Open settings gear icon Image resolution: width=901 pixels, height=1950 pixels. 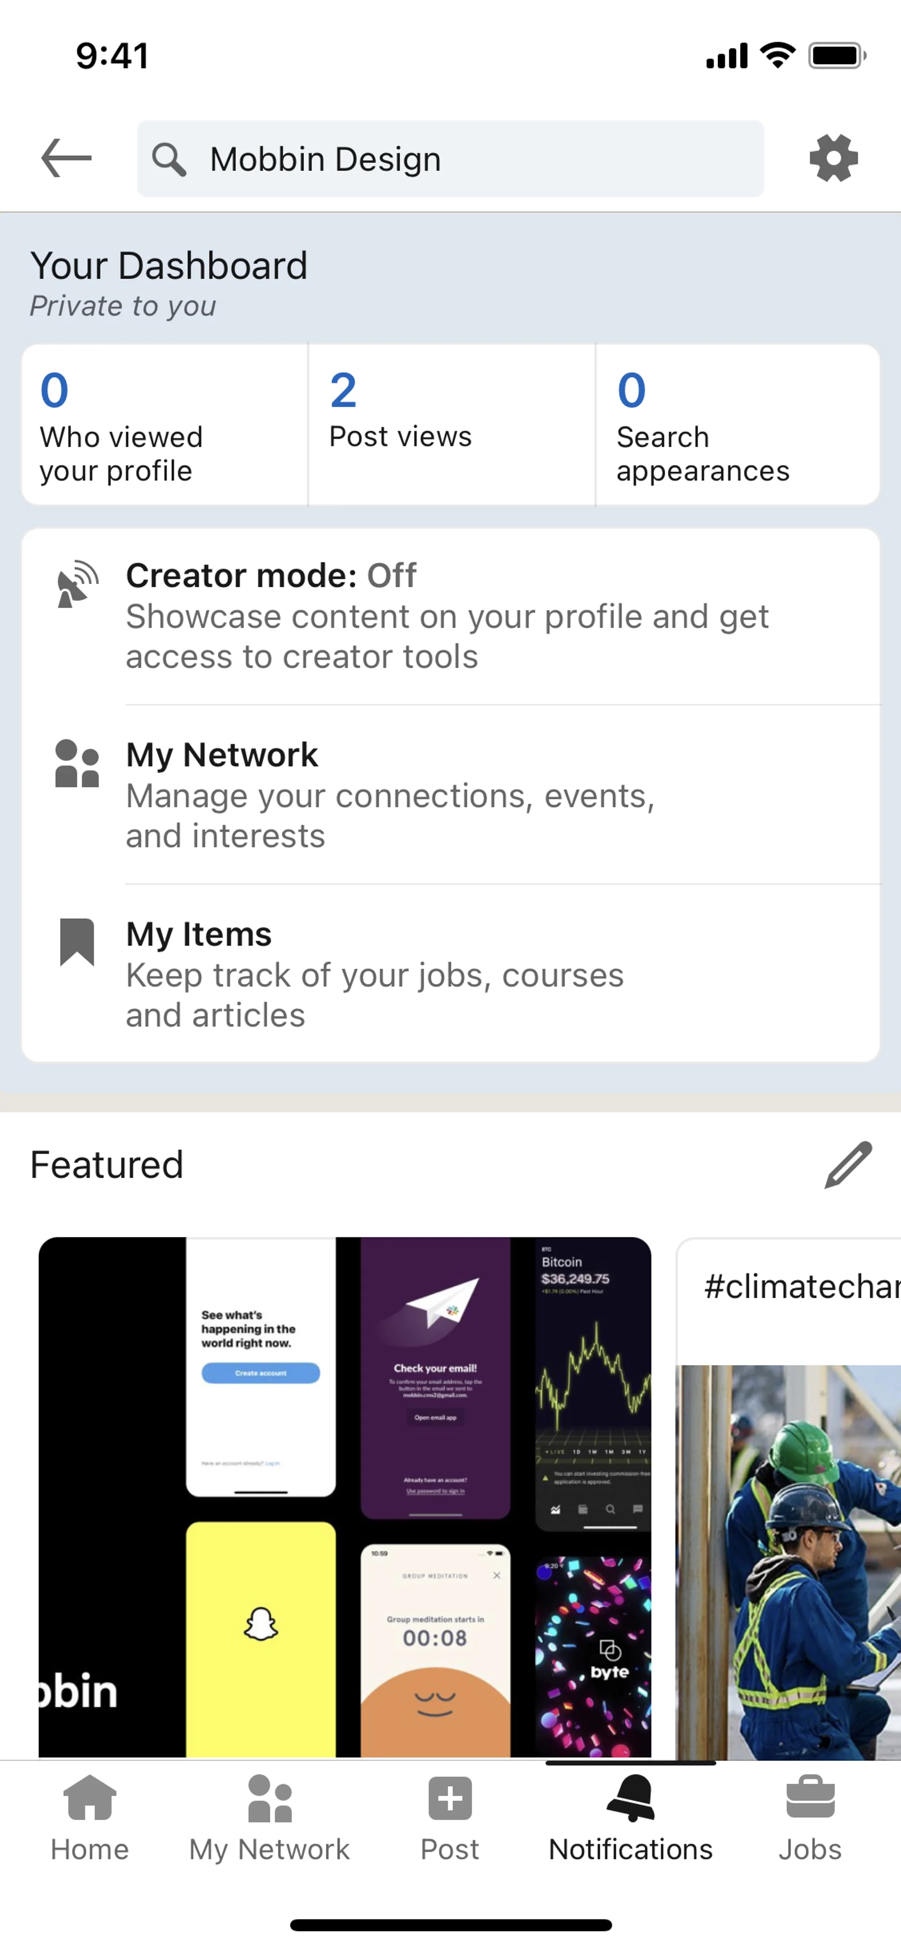click(833, 158)
